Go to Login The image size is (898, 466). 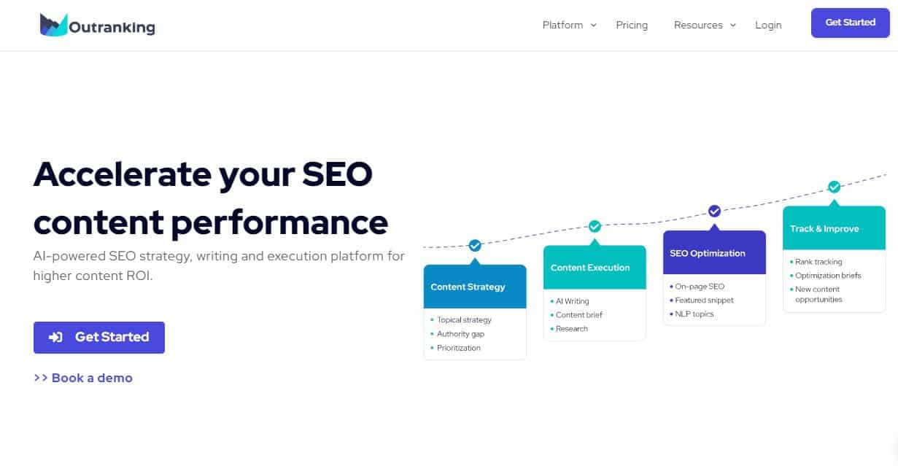tap(768, 25)
